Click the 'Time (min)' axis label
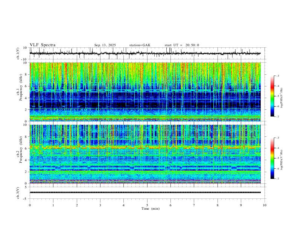 151,209
